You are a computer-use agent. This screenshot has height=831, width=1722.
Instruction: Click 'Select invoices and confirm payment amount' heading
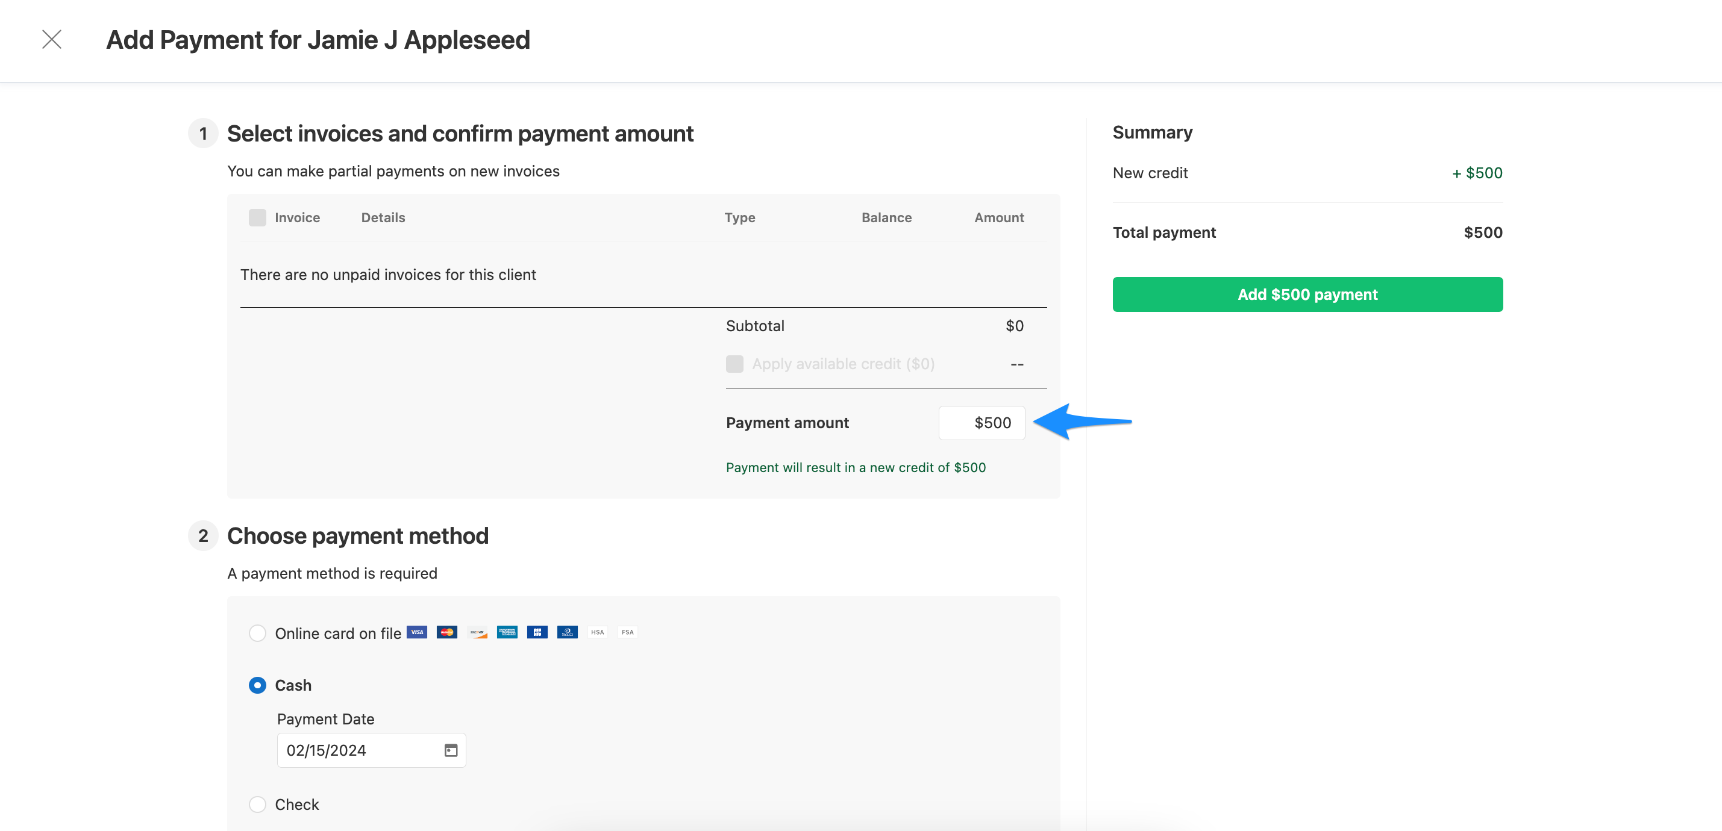point(460,134)
